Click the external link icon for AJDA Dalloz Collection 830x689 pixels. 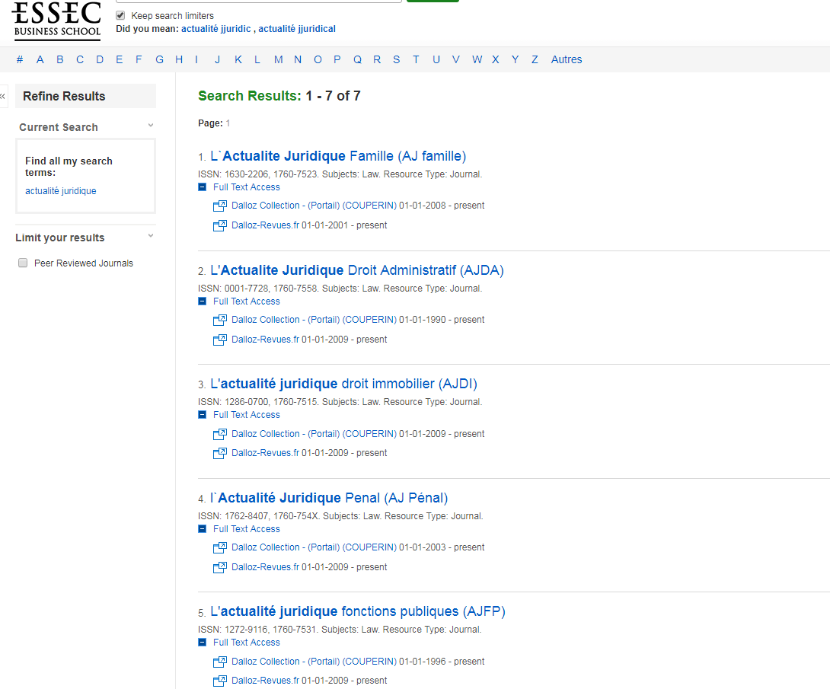point(219,321)
